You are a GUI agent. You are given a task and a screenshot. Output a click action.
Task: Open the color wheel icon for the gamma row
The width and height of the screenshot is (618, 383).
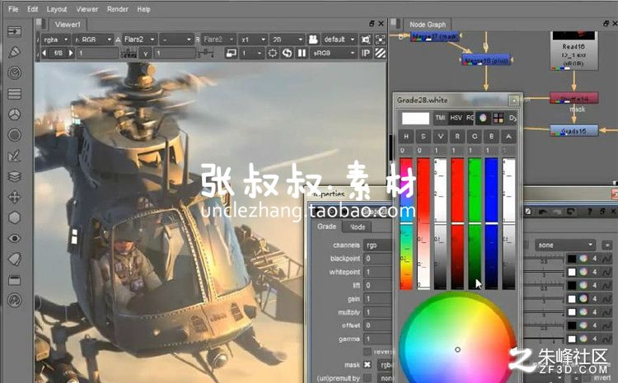pyautogui.click(x=583, y=339)
